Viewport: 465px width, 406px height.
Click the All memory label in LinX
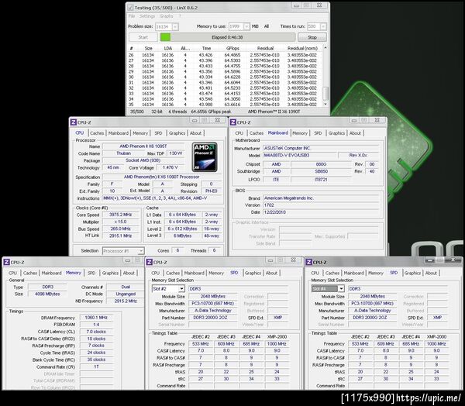click(x=267, y=26)
